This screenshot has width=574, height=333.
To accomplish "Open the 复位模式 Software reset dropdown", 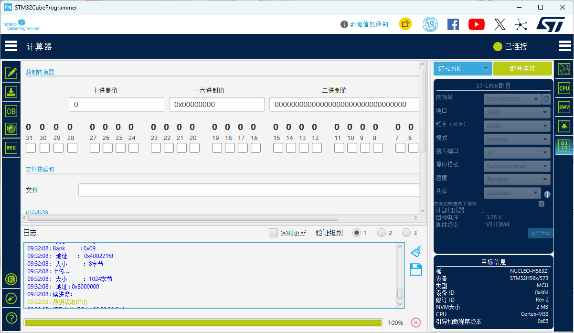I will point(517,166).
